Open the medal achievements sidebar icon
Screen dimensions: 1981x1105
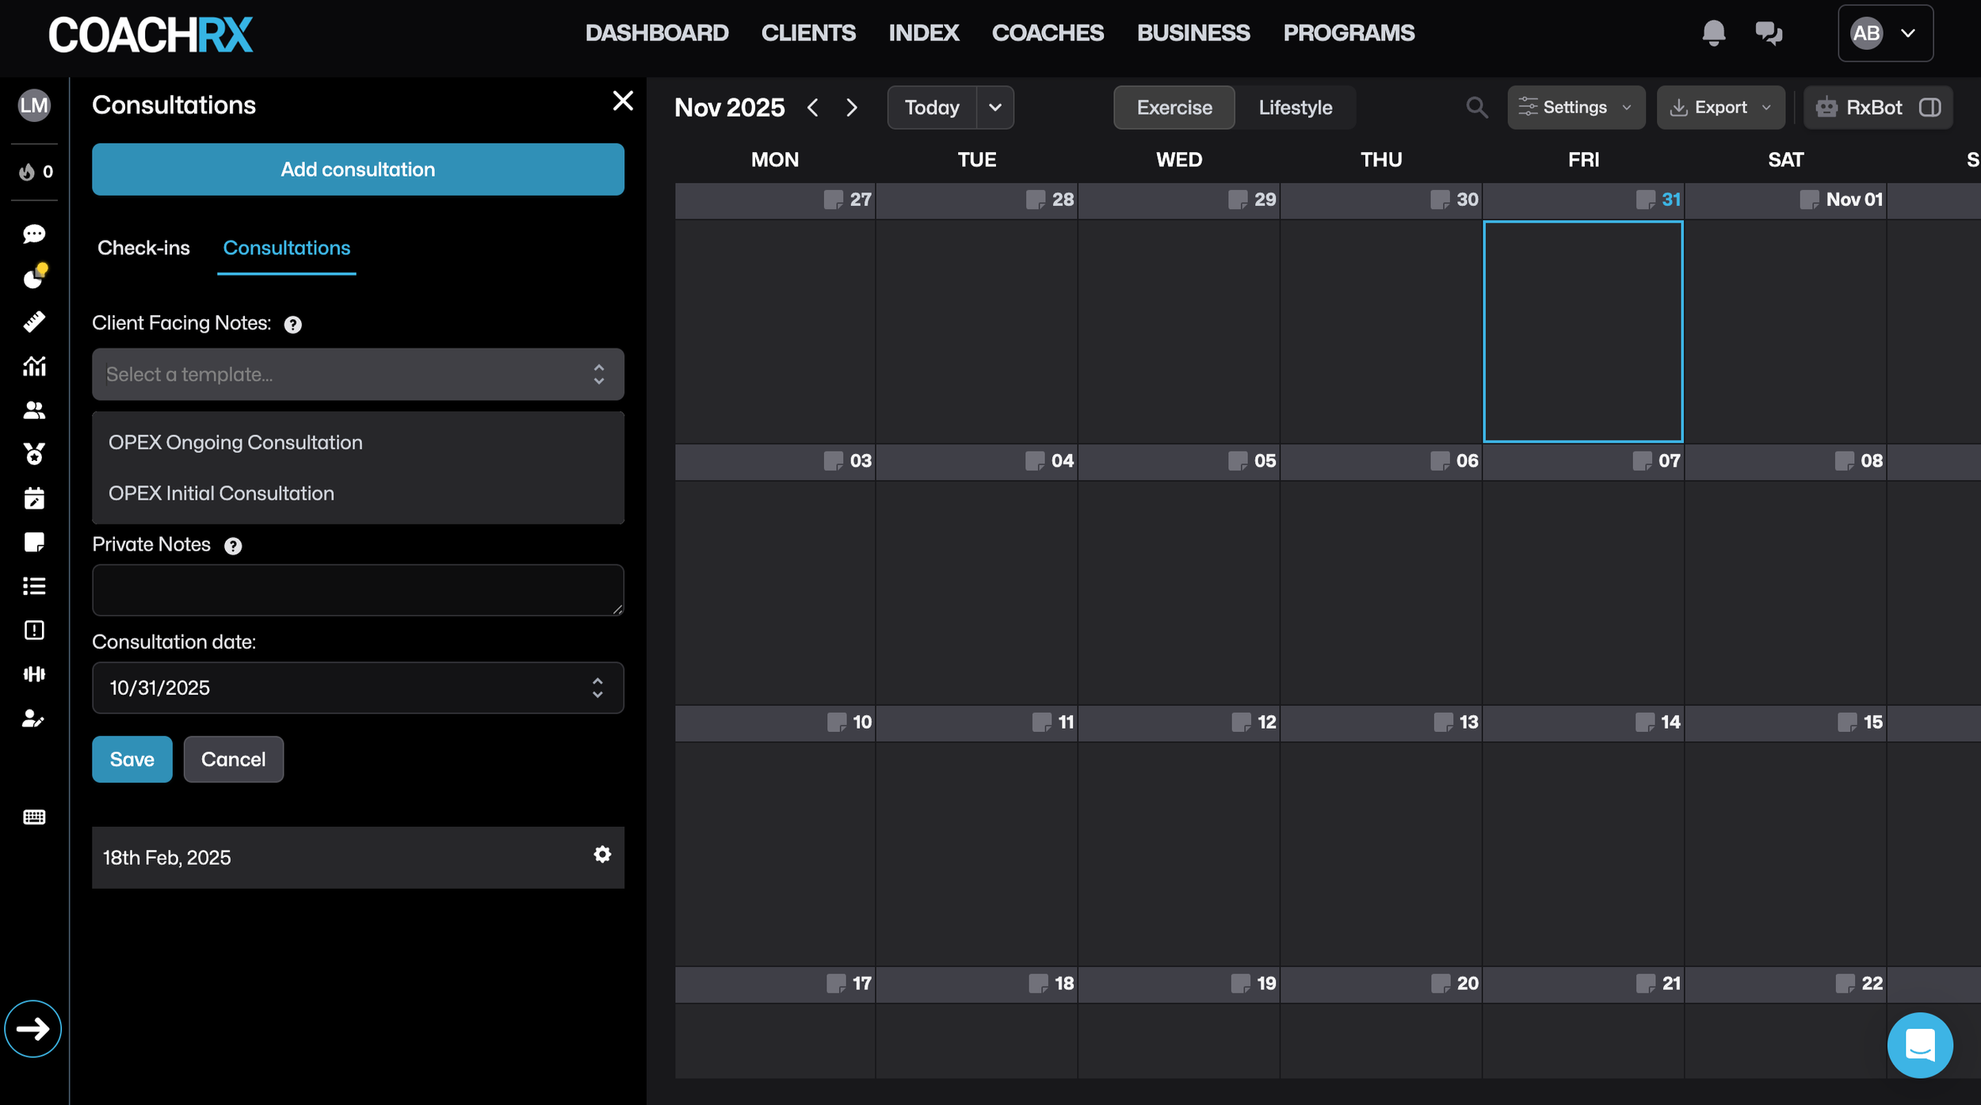pos(34,454)
